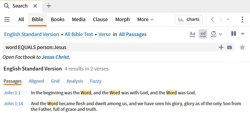Toggle the -ed match all forms option
Image resolution: width=250 pixels, height=113 pixels.
click(x=203, y=34)
